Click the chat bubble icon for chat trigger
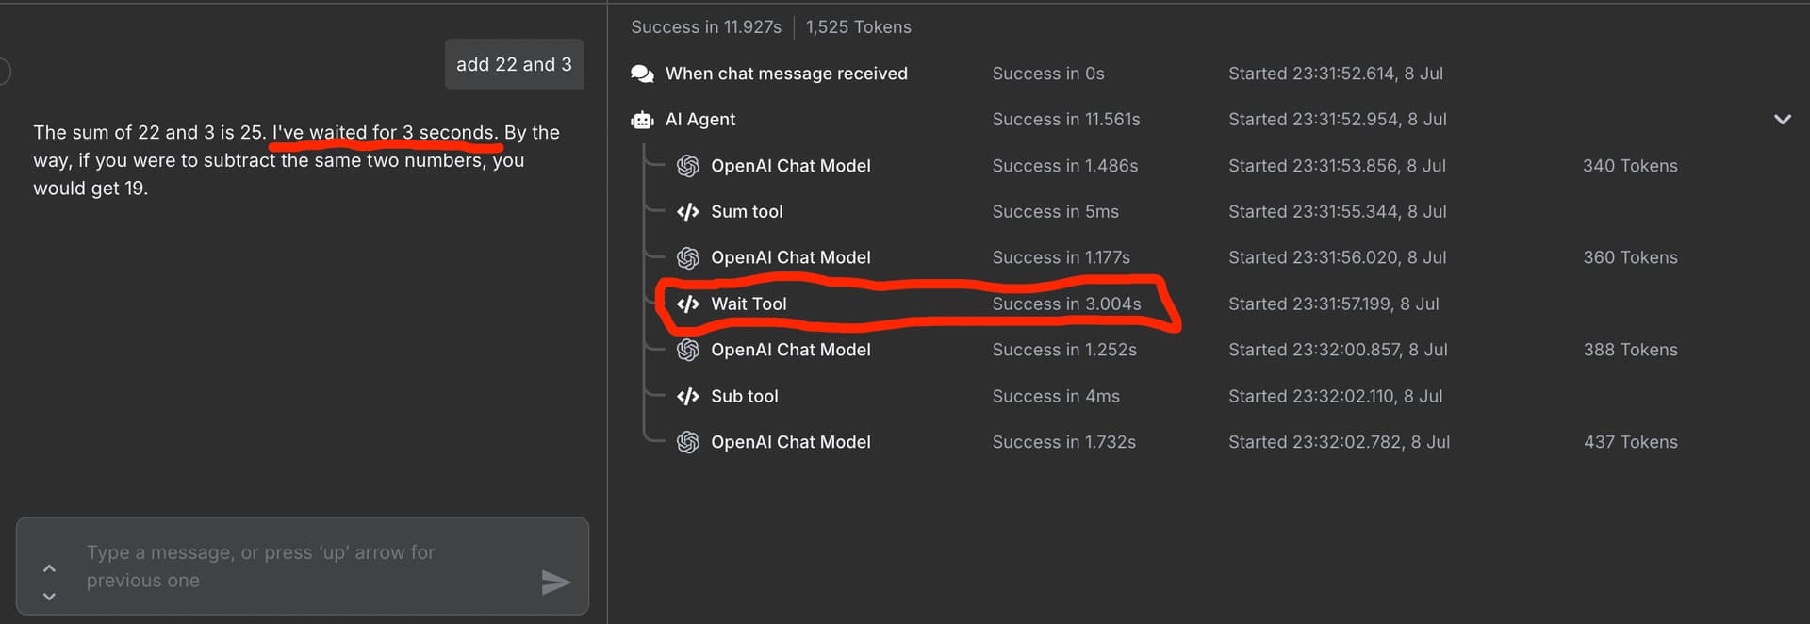The image size is (1810, 624). click(x=642, y=74)
